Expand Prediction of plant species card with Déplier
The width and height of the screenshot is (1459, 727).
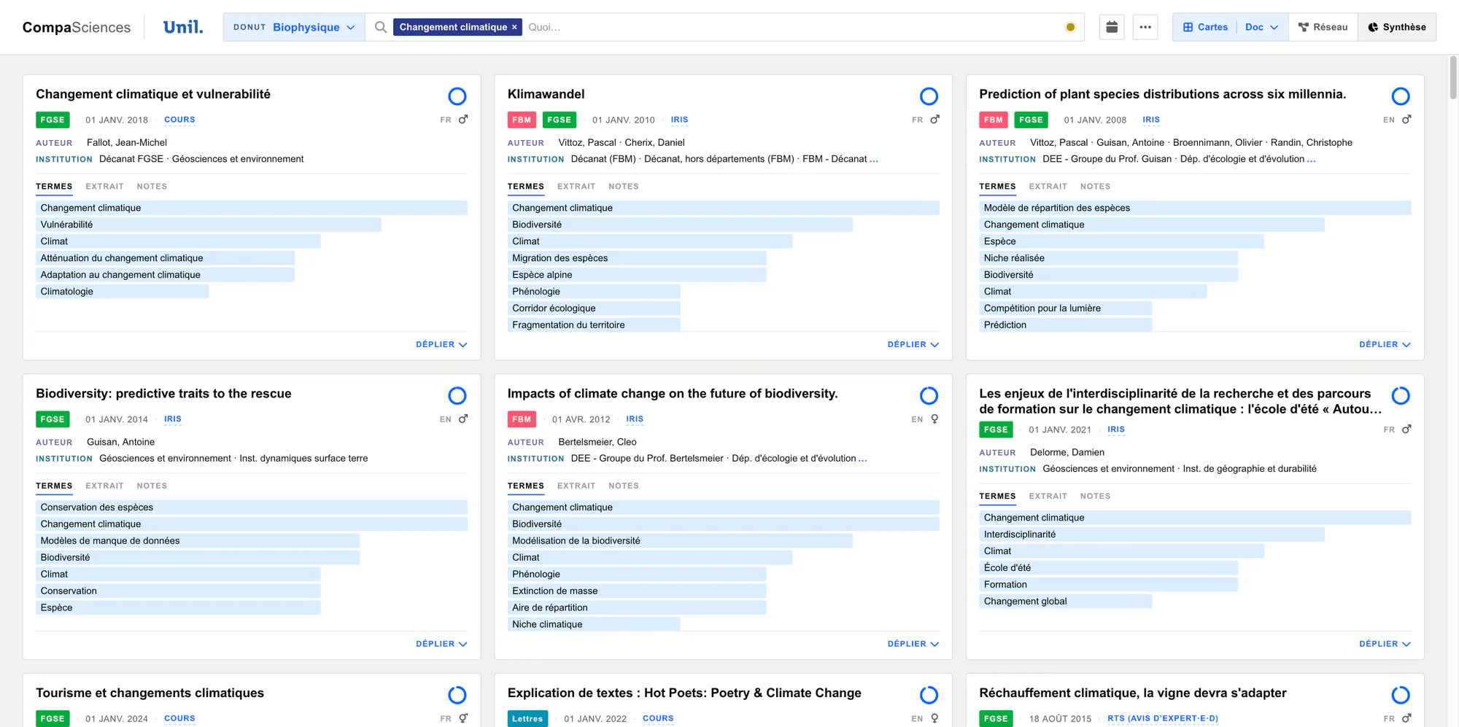tap(1385, 344)
